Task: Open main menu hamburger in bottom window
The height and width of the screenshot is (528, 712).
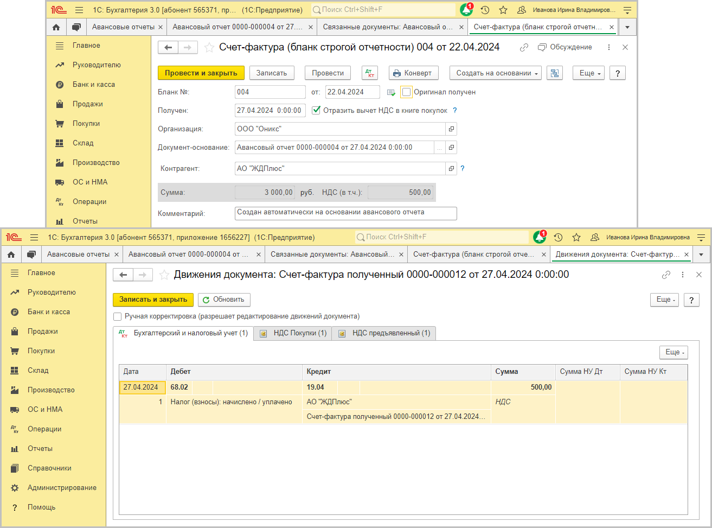Action: pos(34,237)
